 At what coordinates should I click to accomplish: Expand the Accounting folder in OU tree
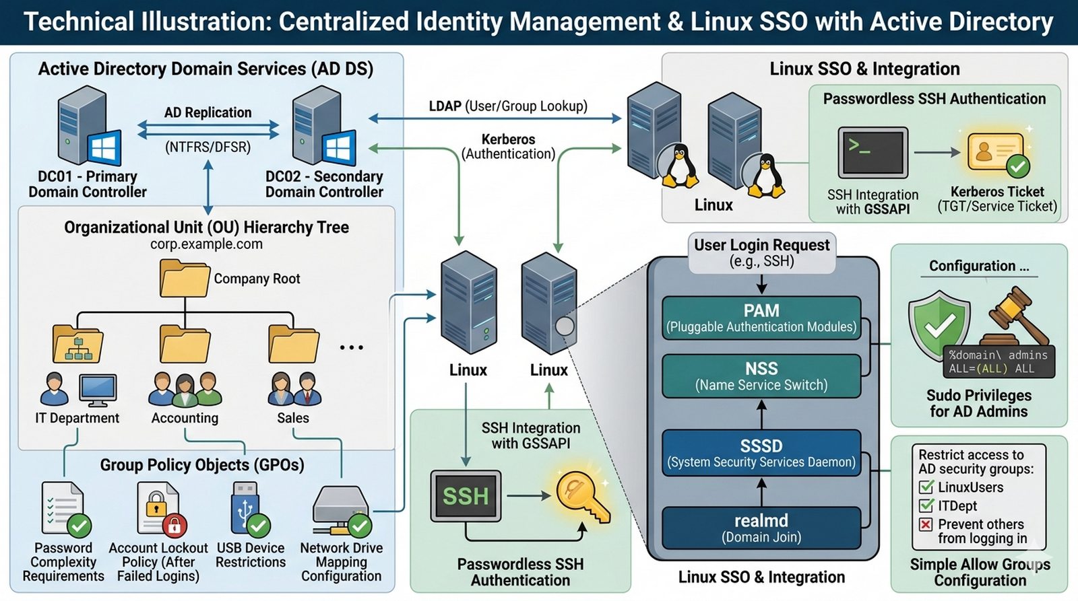tap(185, 344)
